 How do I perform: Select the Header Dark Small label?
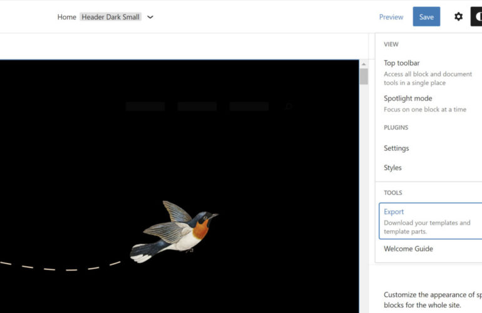click(111, 17)
